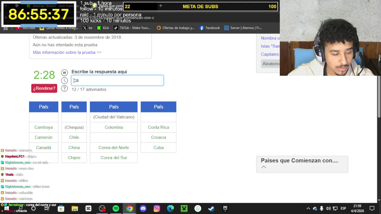Focus the 'Escribe la respuesta aquí' answer field
The height and width of the screenshot is (214, 381).
(117, 80)
